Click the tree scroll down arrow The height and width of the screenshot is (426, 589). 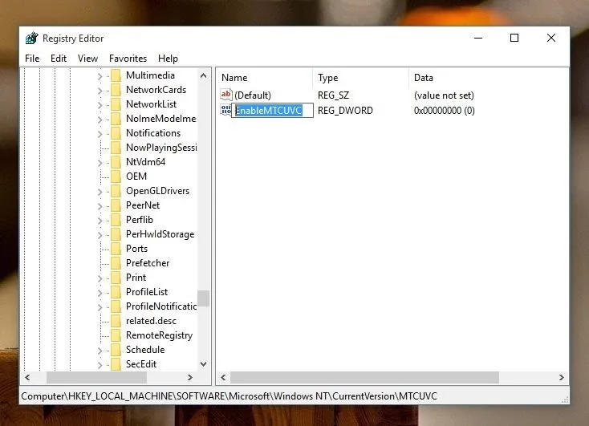point(204,363)
